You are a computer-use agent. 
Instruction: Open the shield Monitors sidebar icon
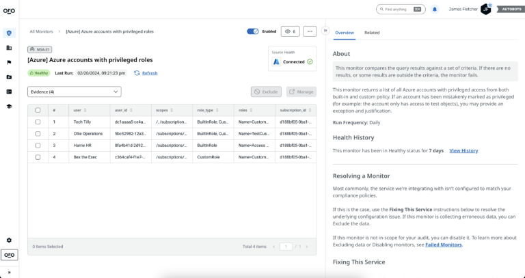9,33
